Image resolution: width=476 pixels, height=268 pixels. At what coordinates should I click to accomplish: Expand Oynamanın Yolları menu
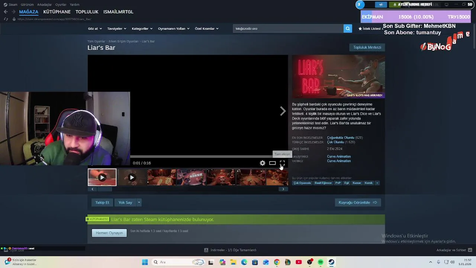(174, 29)
